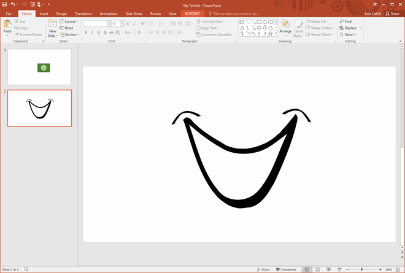
Task: Switch to the Design tab
Action: point(61,13)
